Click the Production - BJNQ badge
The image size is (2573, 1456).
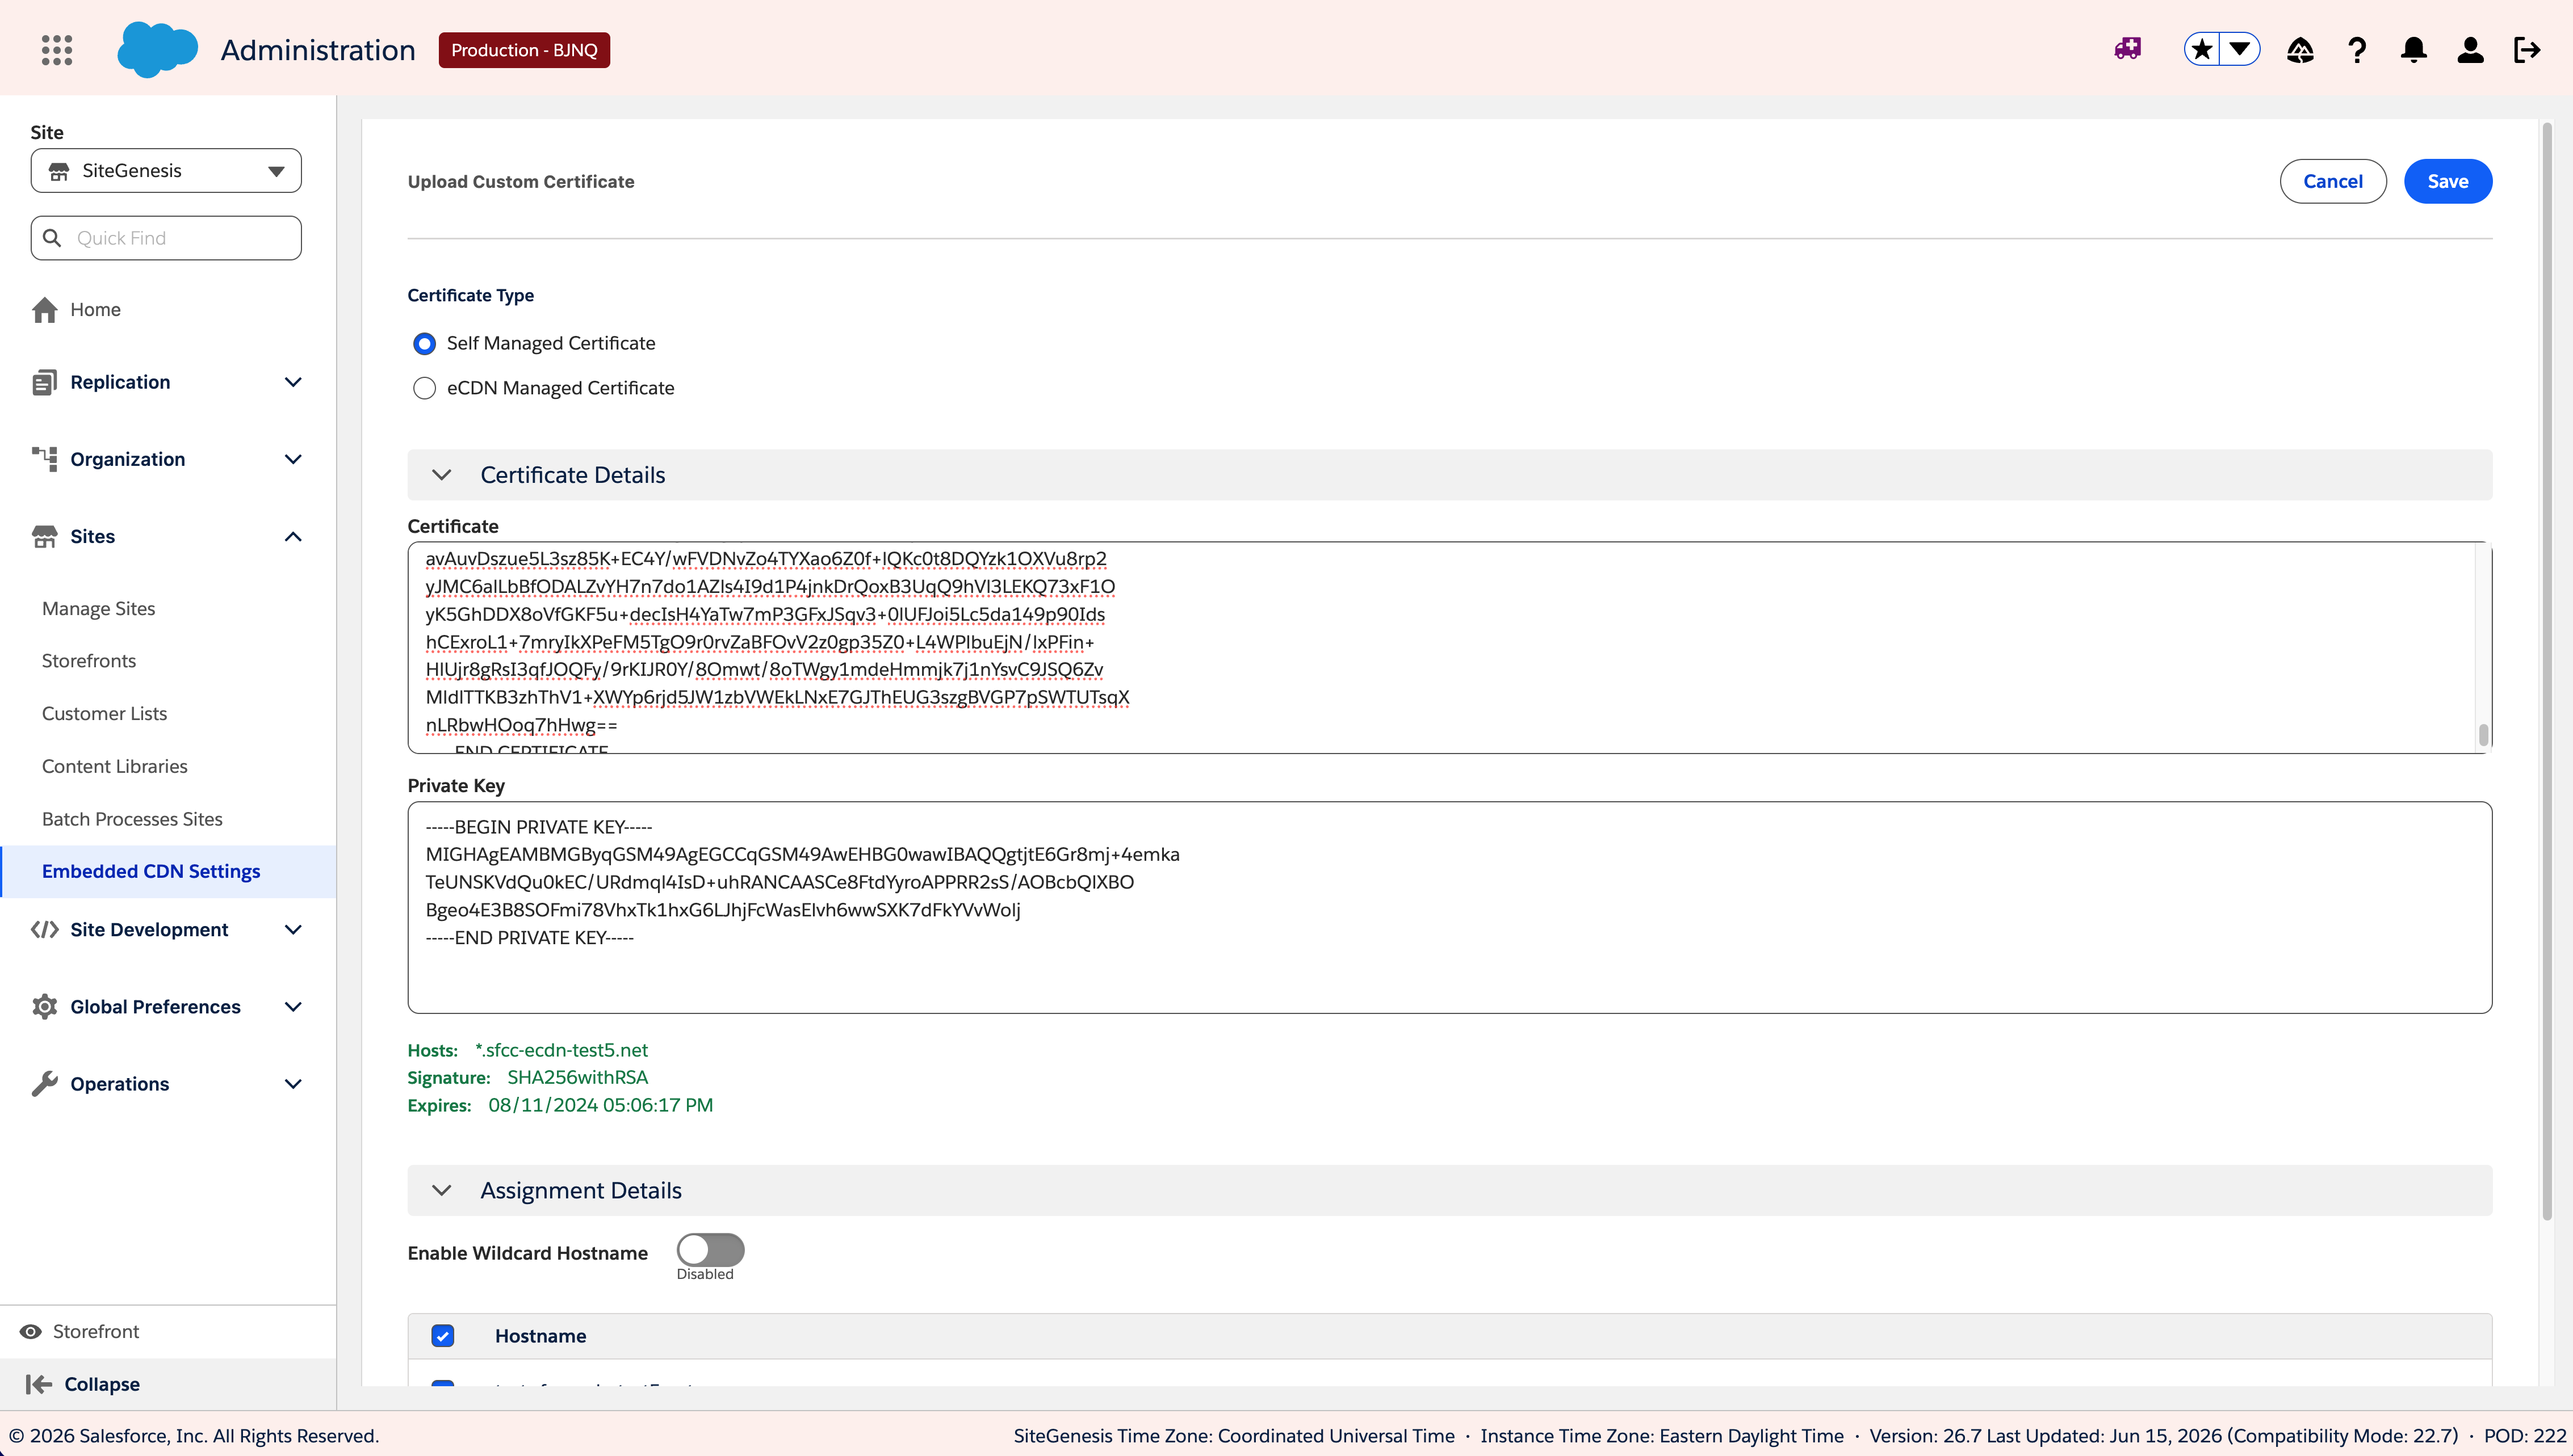coord(524,50)
